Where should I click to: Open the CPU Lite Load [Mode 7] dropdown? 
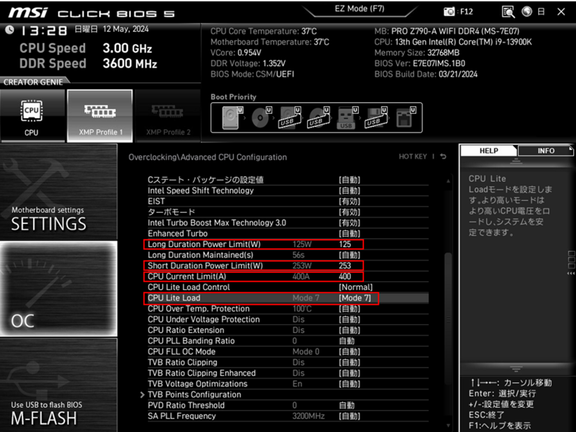coord(356,298)
